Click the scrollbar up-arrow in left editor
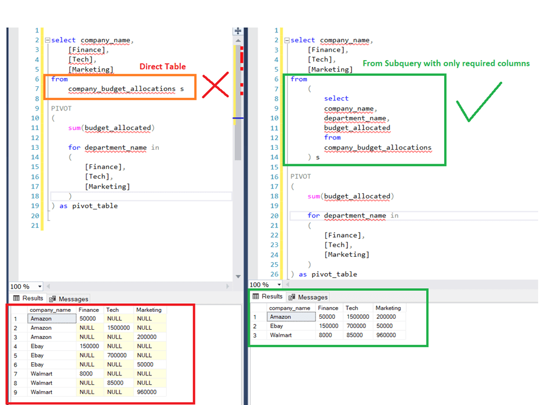Viewport: 545px width, 405px height. 238,41
